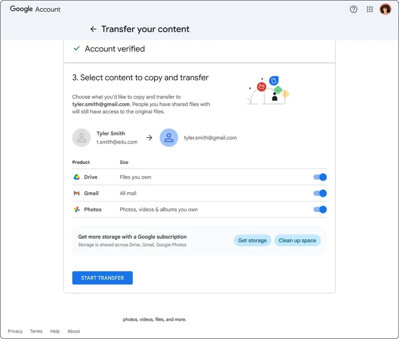This screenshot has height=339, width=399.
Task: Disable the Drive files transfer toggle
Action: pos(320,177)
